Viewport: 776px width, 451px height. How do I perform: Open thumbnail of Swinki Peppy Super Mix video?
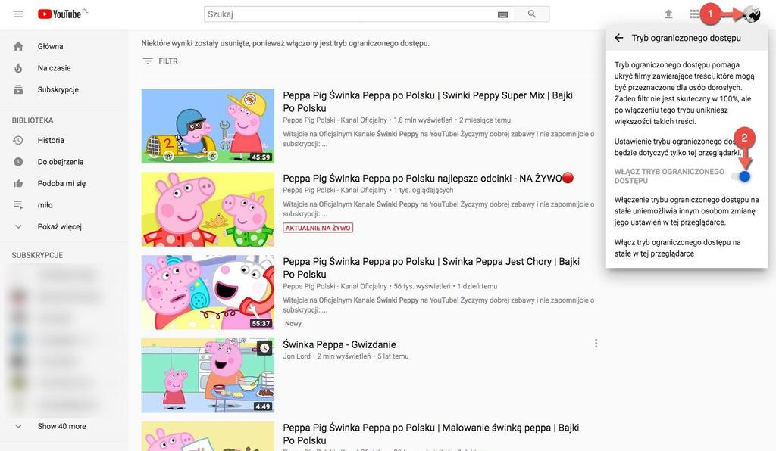tap(208, 126)
